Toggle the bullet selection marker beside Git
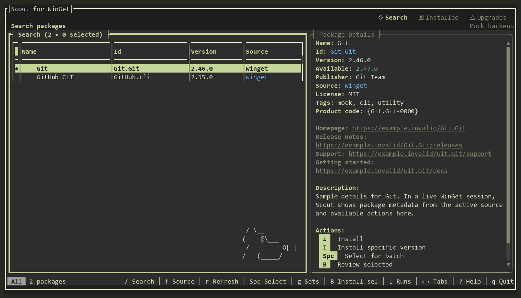The height and width of the screenshot is (298, 521). tap(17, 68)
